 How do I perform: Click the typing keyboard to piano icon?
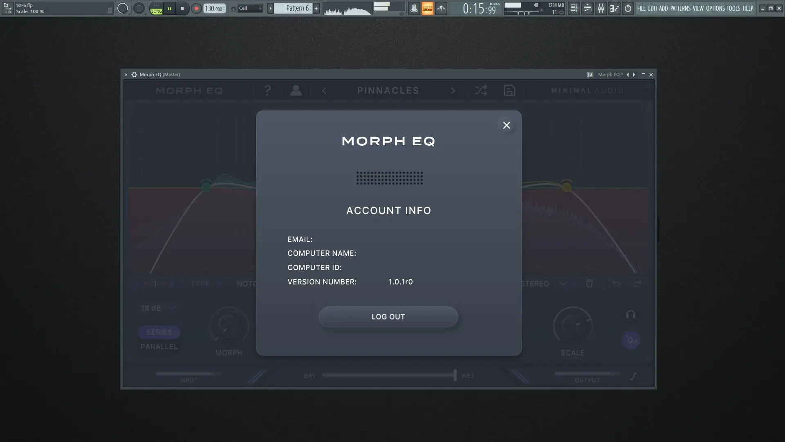(x=427, y=8)
